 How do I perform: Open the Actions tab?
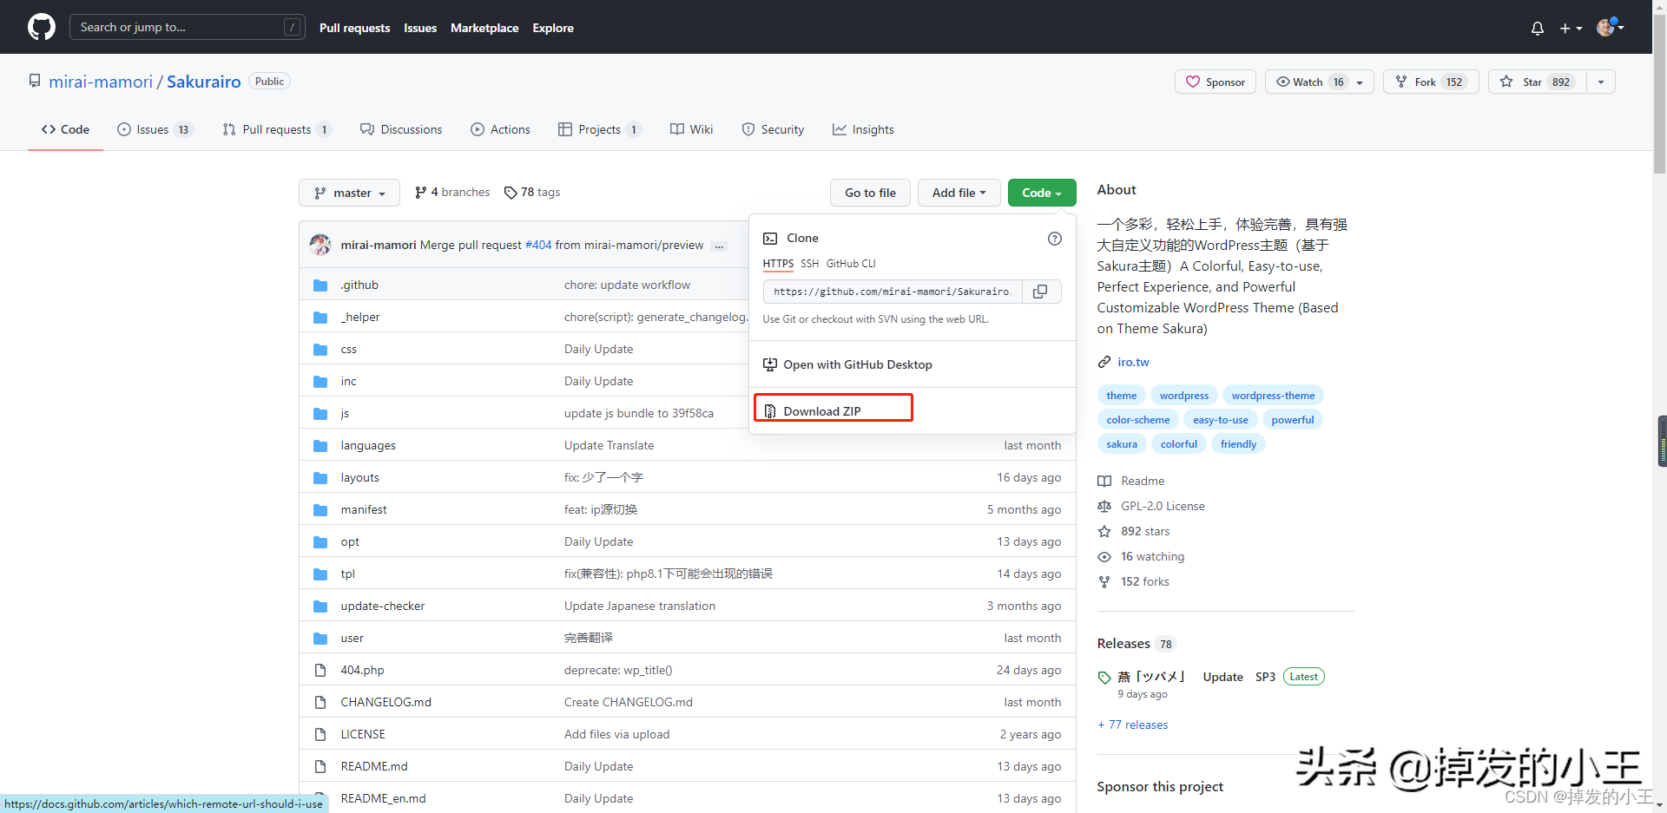pos(501,129)
